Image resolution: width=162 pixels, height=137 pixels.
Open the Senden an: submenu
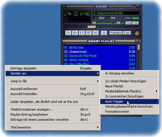[53, 73]
